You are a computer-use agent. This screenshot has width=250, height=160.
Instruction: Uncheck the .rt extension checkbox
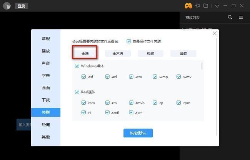83,112
